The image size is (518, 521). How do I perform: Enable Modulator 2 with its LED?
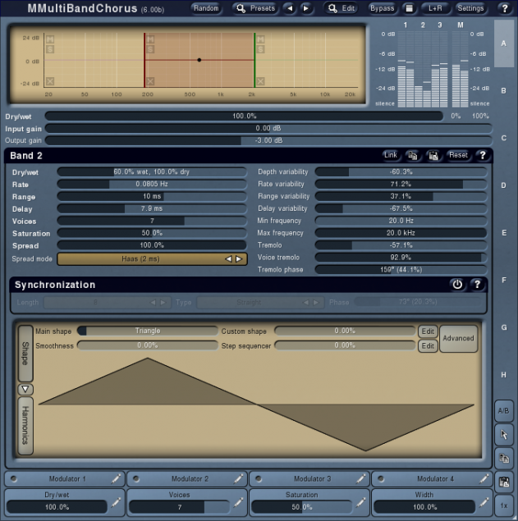(x=136, y=479)
